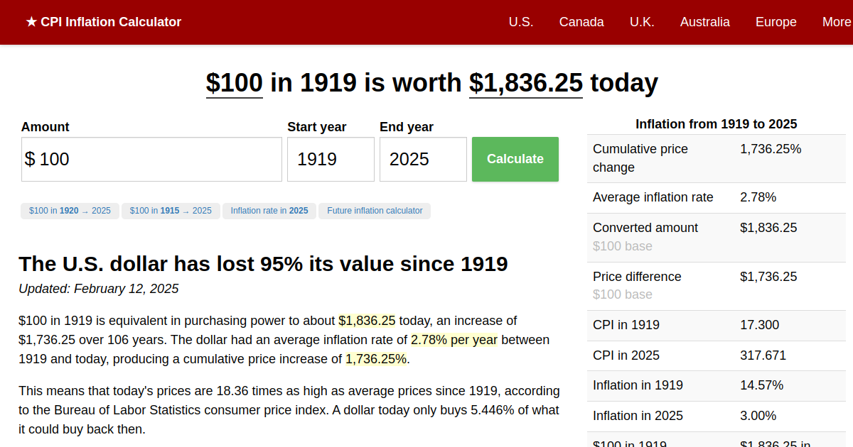Expand the More menu
The image size is (853, 447).
836,22
